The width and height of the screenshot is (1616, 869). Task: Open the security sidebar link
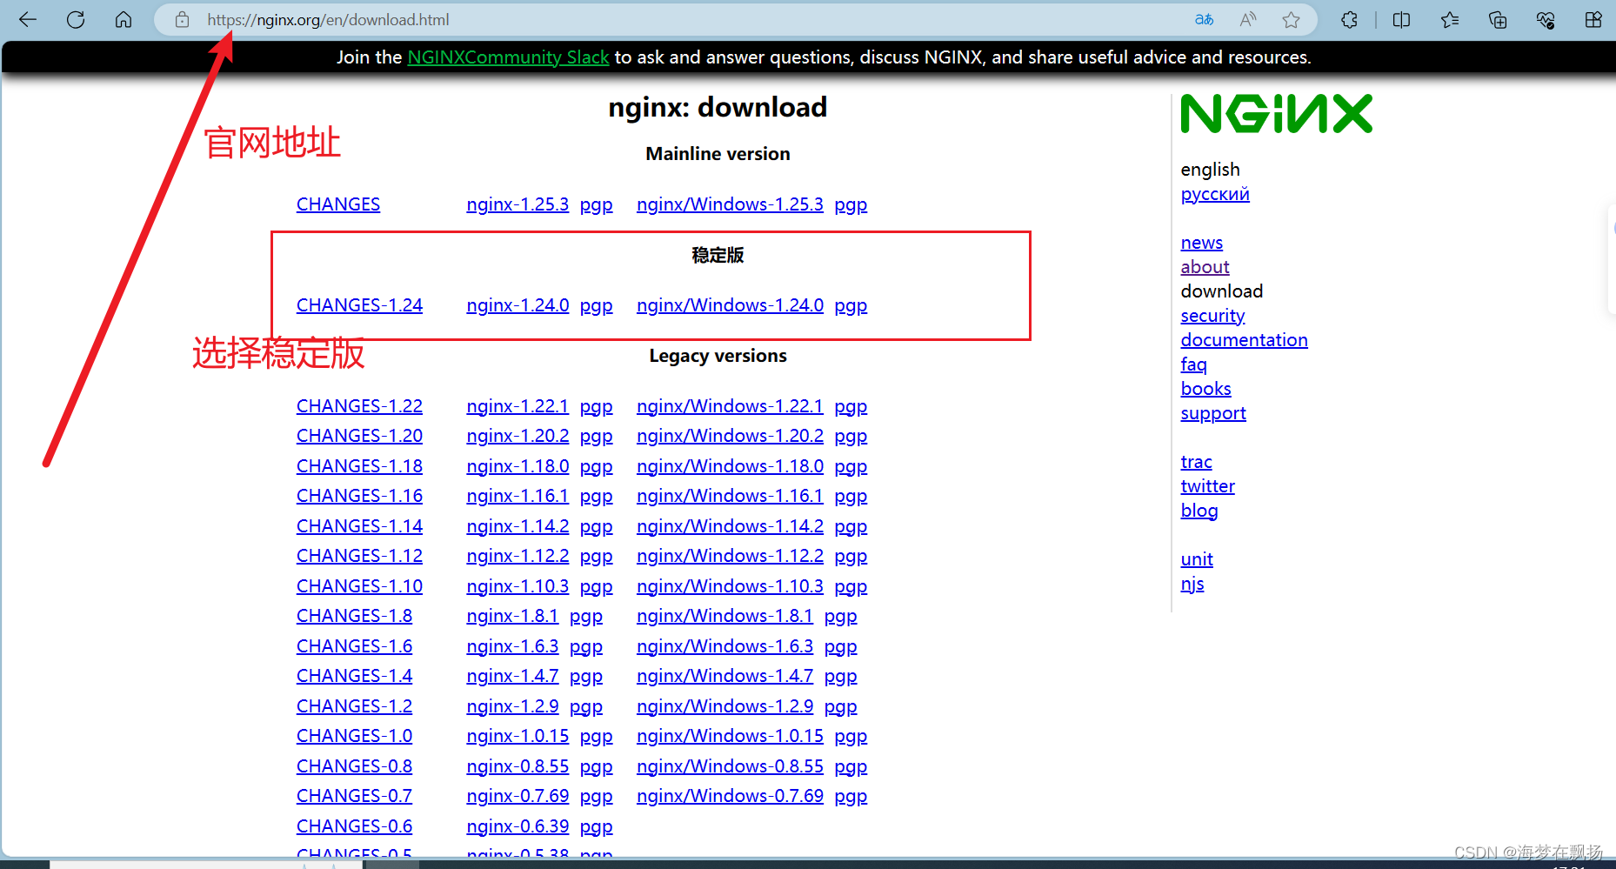click(x=1212, y=316)
